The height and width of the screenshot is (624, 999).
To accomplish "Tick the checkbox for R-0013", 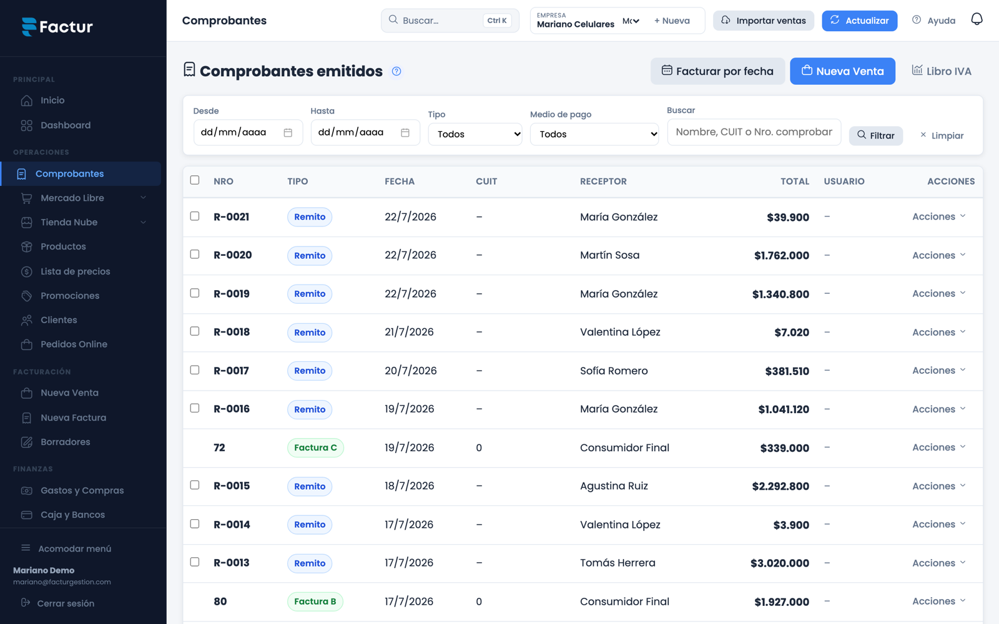I will point(195,562).
